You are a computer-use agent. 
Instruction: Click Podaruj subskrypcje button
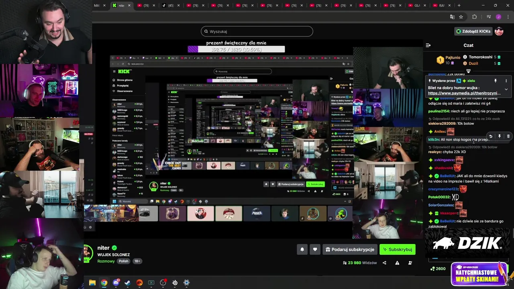point(350,249)
